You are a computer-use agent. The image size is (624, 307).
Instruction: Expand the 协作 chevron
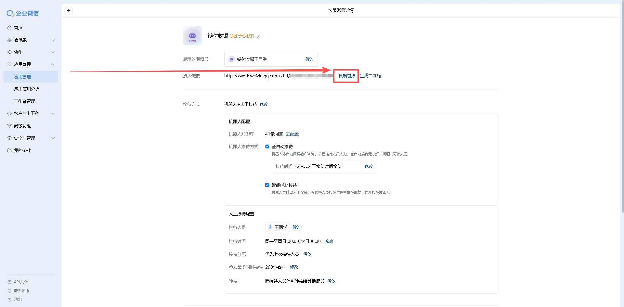point(53,52)
